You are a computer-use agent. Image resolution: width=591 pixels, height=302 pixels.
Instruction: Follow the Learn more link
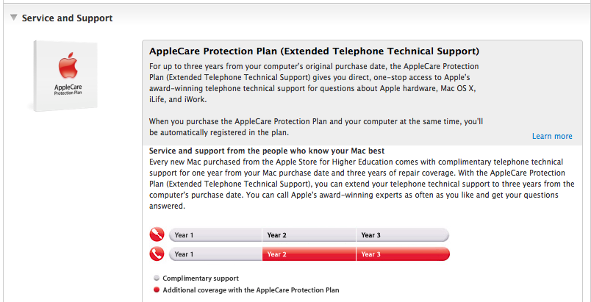[x=552, y=136]
